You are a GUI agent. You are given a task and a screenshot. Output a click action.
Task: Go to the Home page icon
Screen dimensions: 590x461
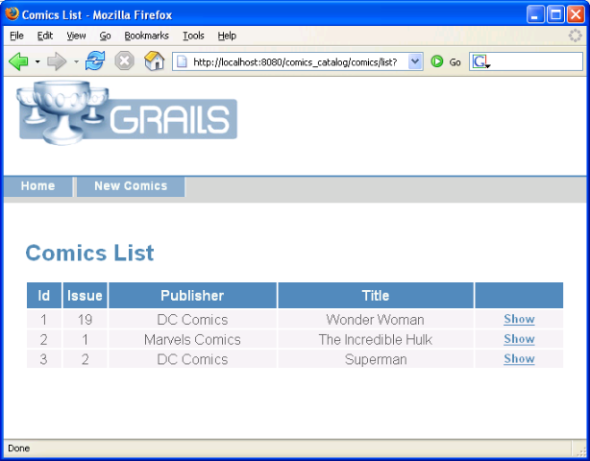pos(155,61)
